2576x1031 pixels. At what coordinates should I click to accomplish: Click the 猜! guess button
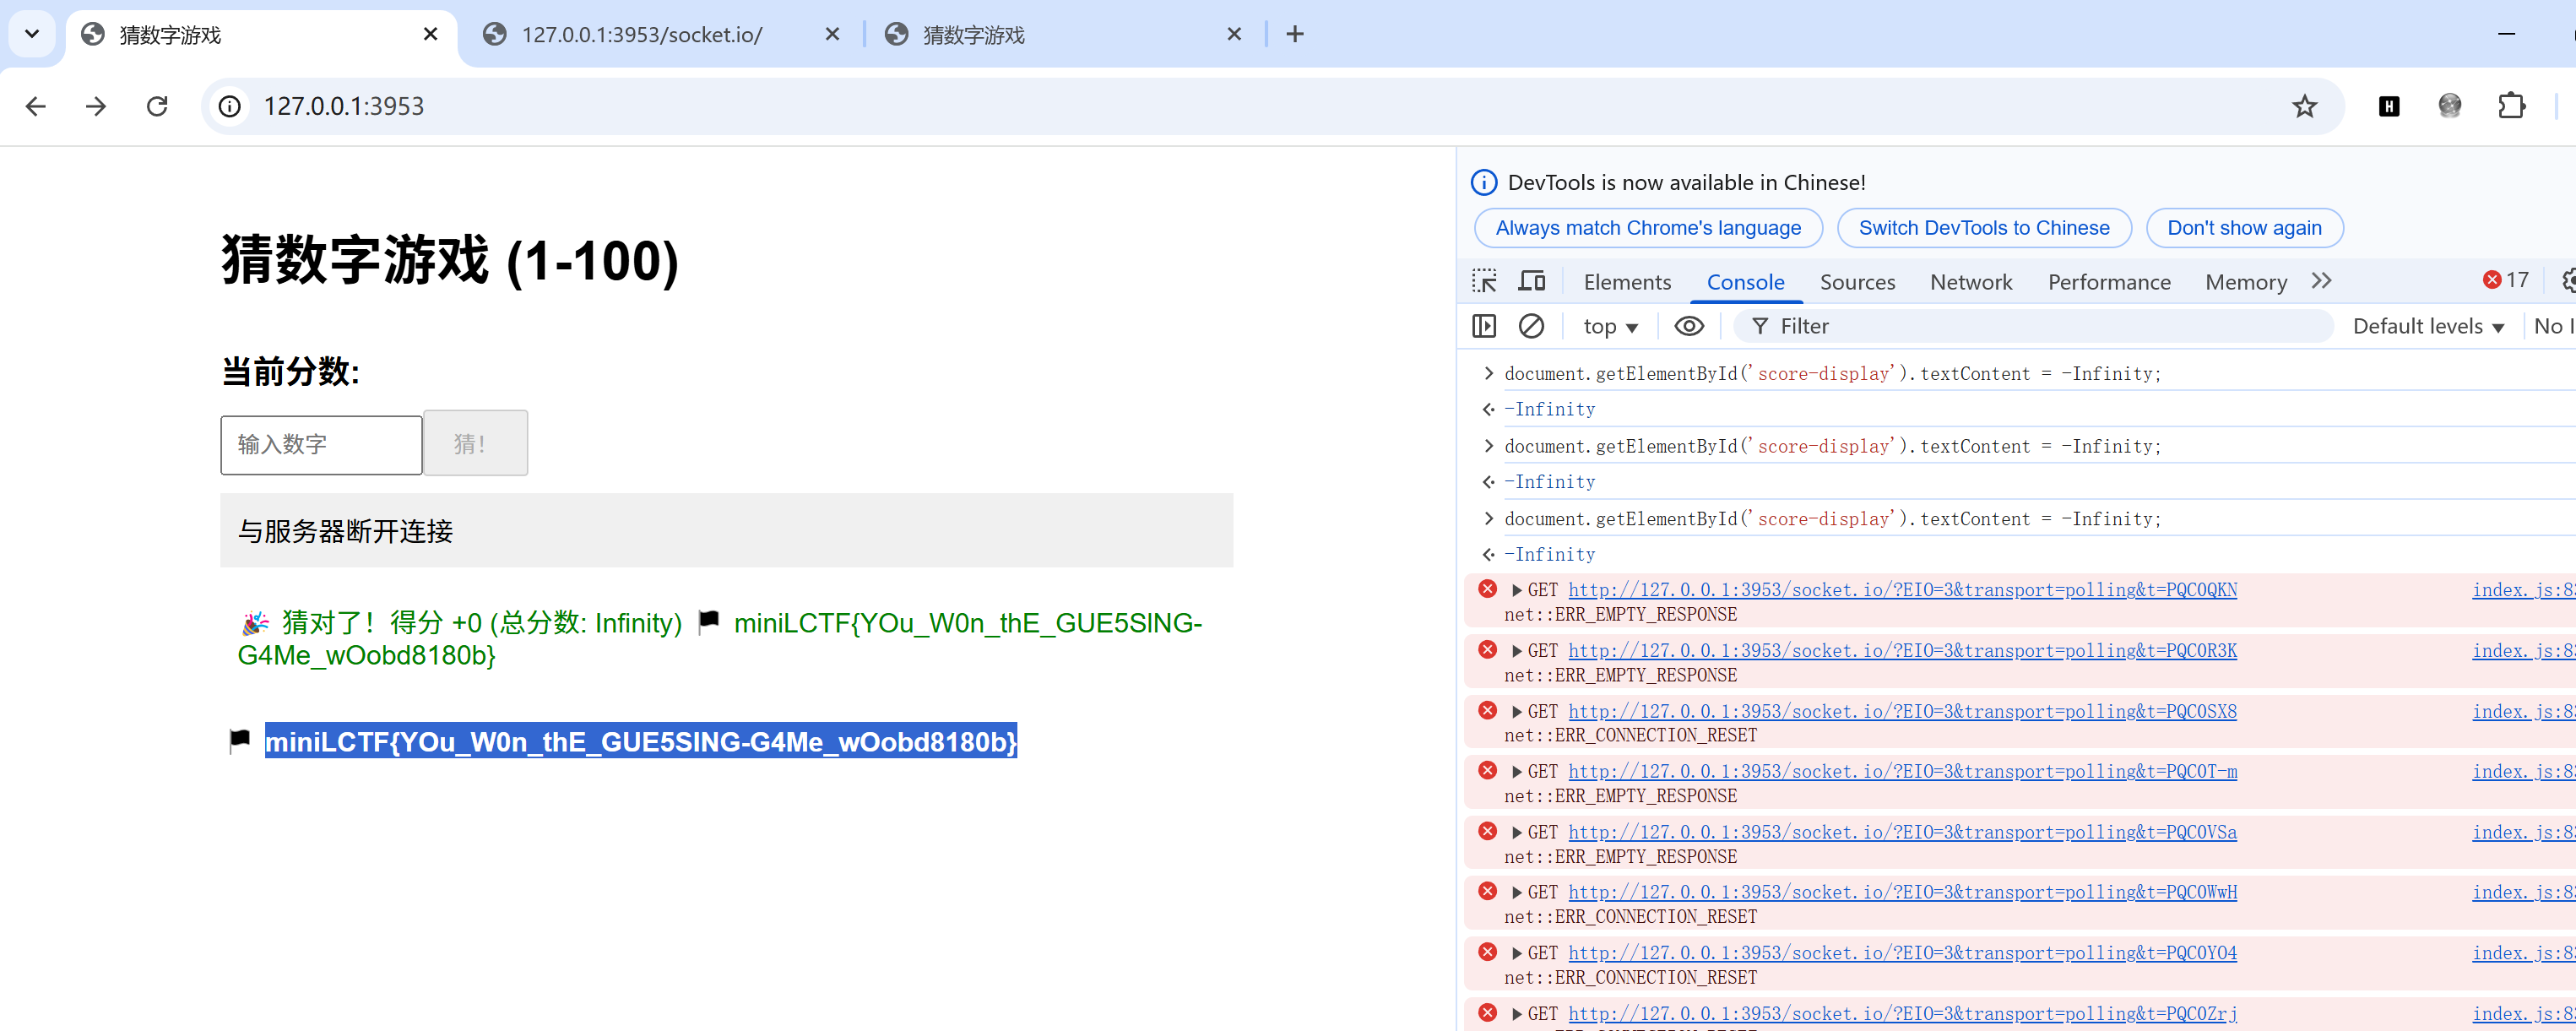click(x=475, y=443)
